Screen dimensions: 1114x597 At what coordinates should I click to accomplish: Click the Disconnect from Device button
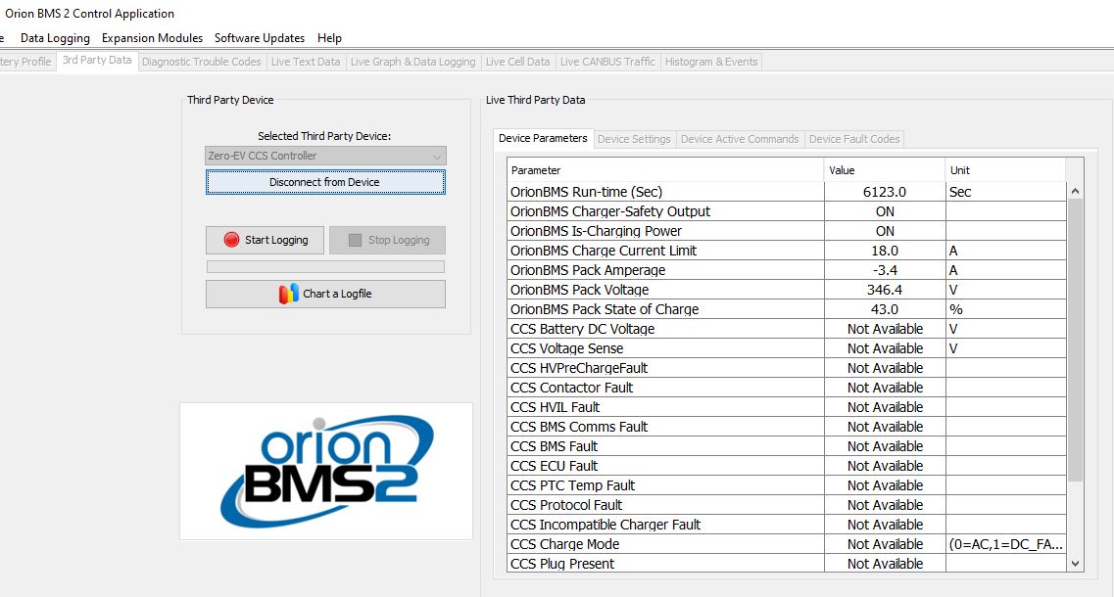coord(325,182)
